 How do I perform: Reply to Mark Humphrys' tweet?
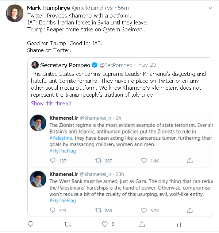click(30, 224)
